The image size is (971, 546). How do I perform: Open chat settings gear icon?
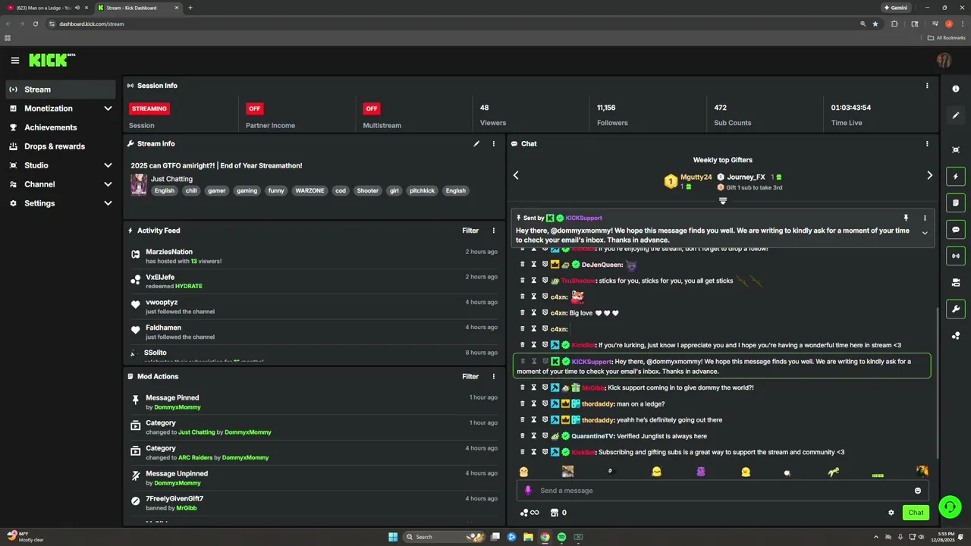(x=891, y=513)
